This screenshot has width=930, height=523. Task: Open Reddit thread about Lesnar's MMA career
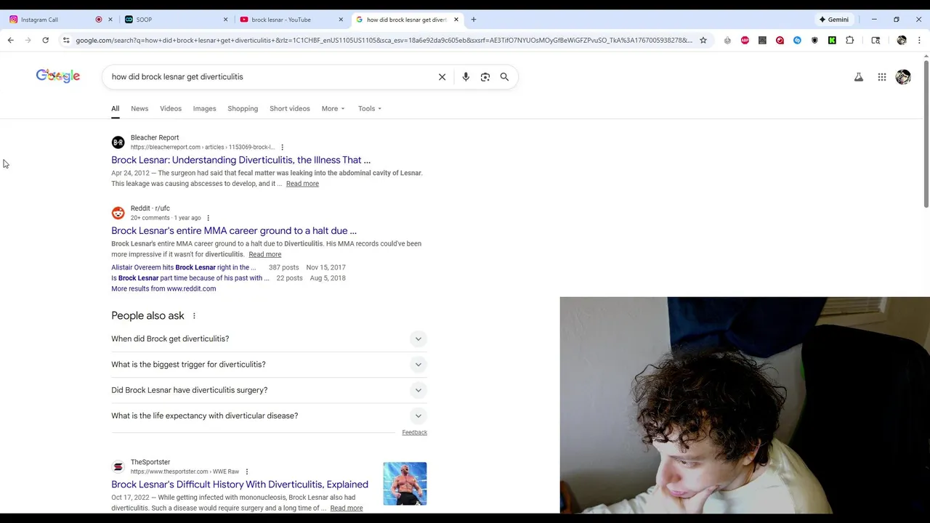coord(234,231)
